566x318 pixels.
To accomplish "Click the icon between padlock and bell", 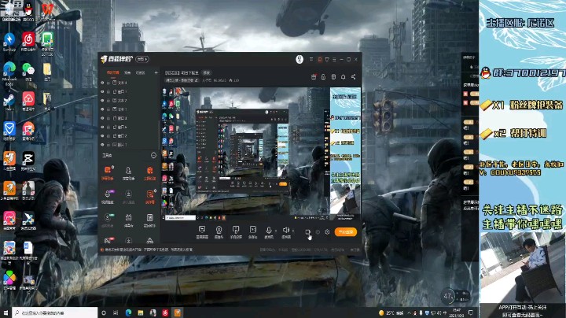I will point(333,76).
